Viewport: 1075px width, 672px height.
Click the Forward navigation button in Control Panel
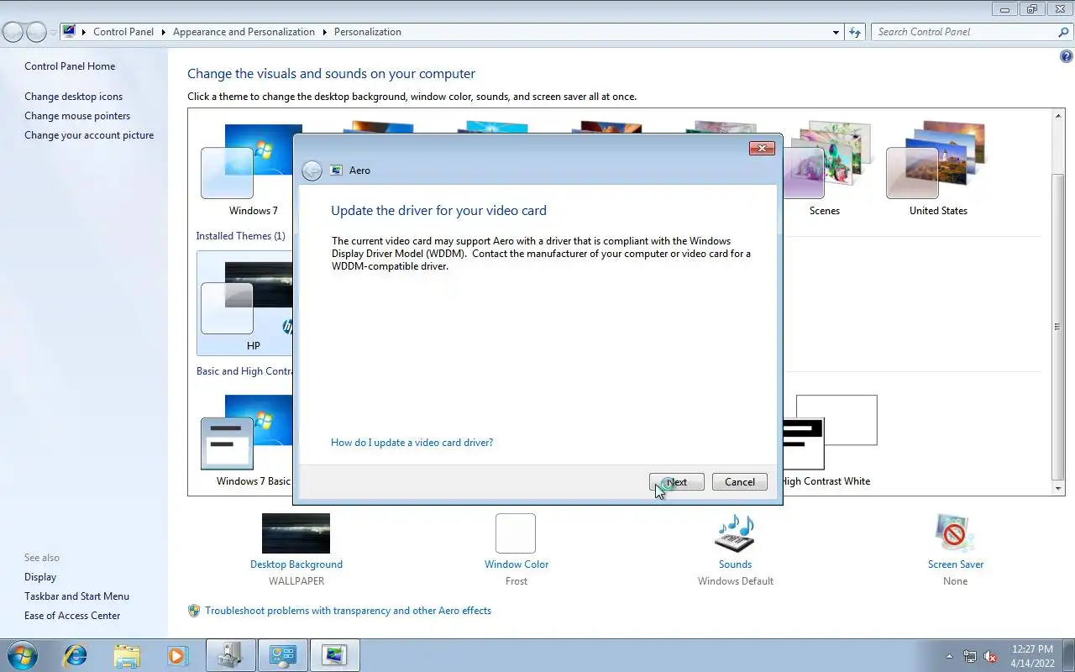[x=36, y=32]
